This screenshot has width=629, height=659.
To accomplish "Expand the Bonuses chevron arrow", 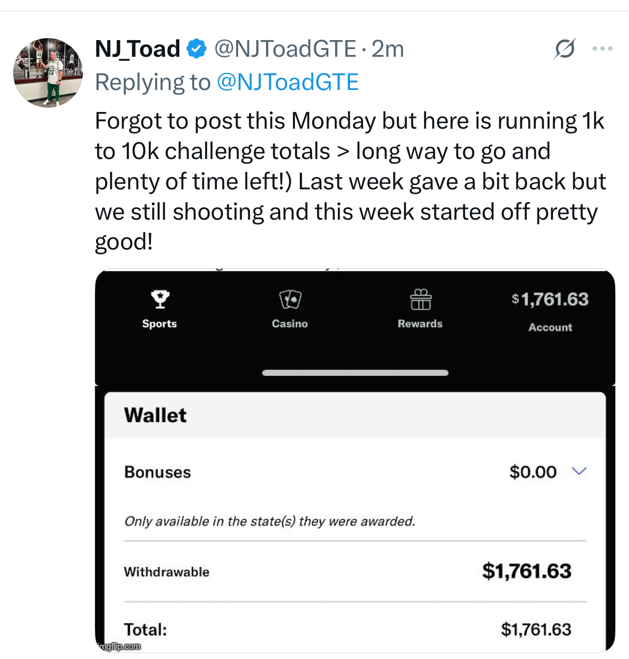I will click(579, 471).
